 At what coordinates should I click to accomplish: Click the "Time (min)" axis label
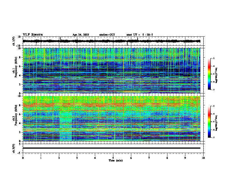116,161
